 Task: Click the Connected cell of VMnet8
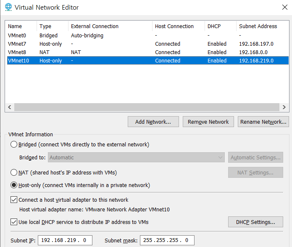pyautogui.click(x=168, y=52)
